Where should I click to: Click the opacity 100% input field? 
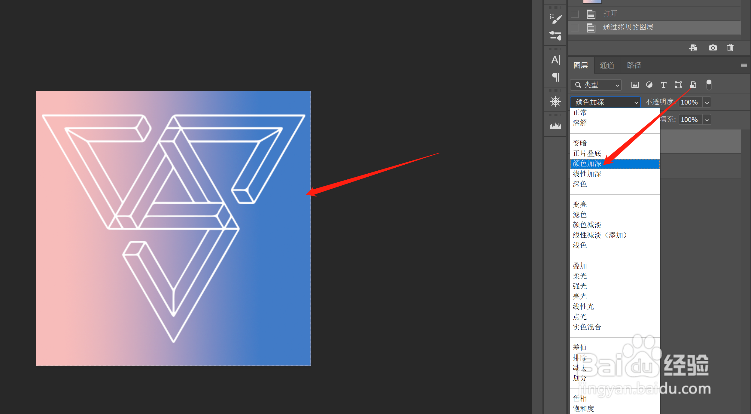[690, 102]
